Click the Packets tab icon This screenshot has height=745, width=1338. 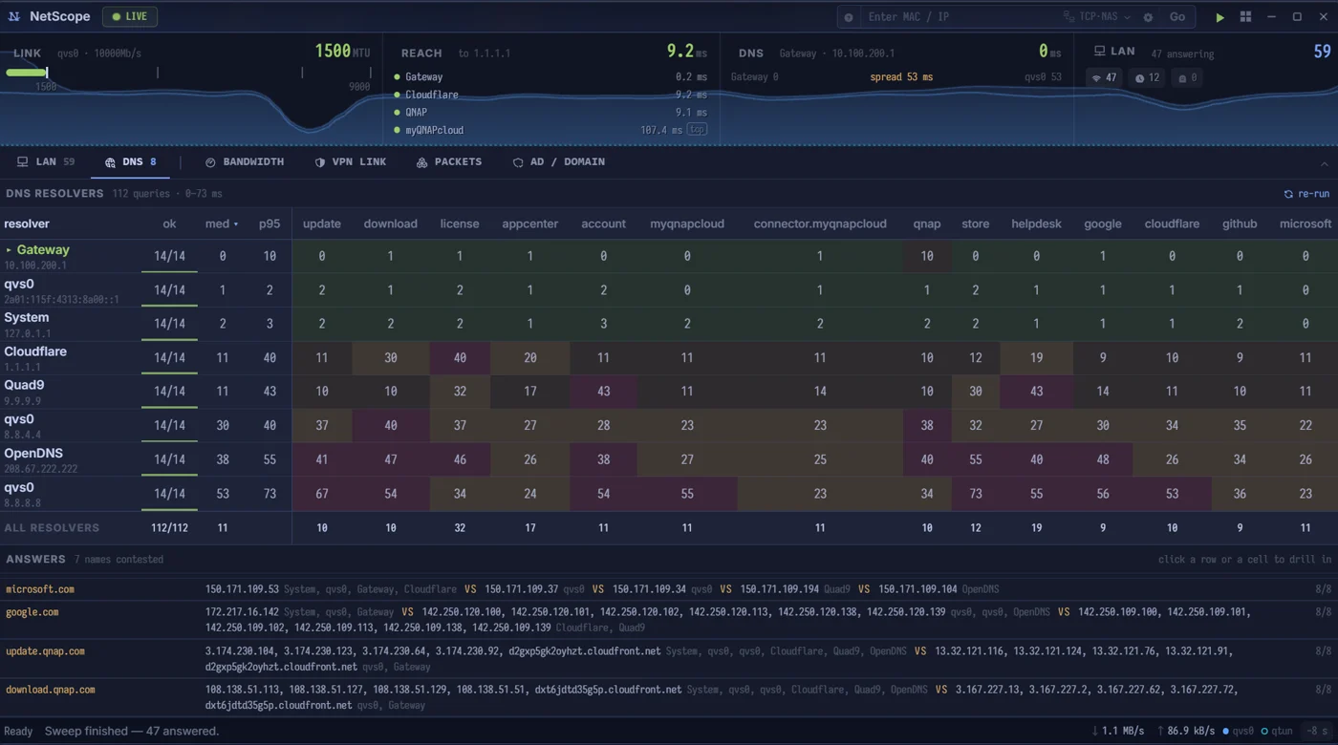(x=421, y=162)
